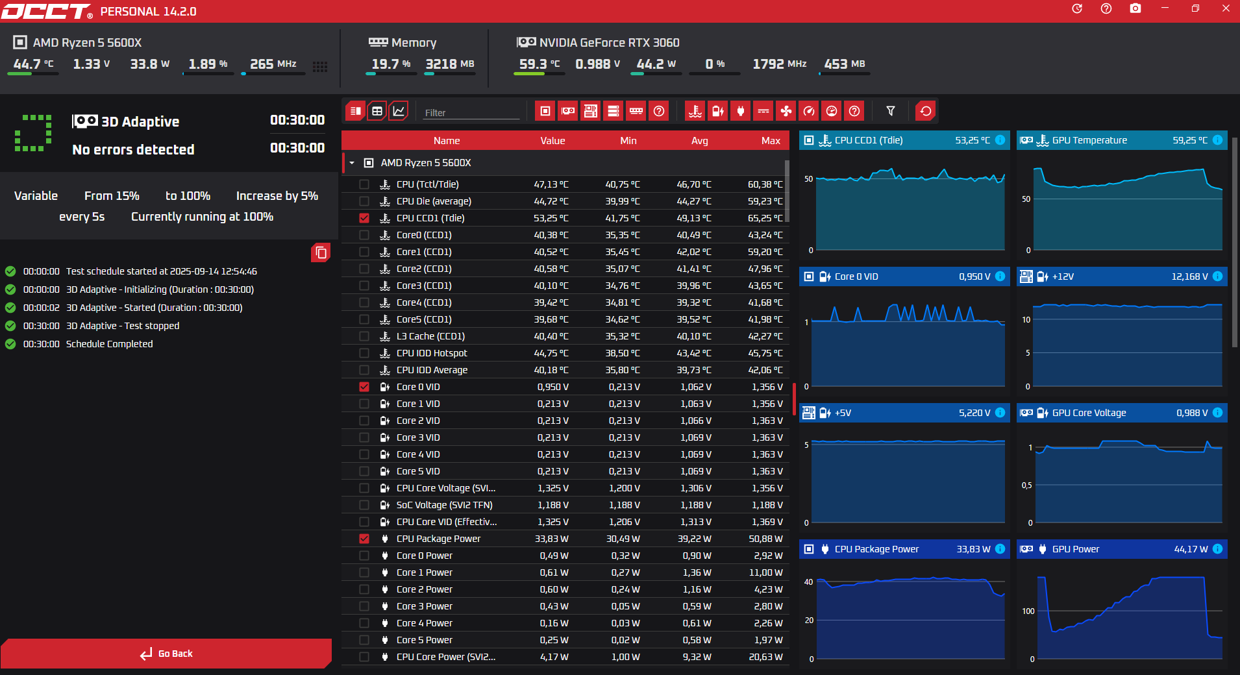Check the Core 3 Power checkbox
The width and height of the screenshot is (1240, 675).
[364, 606]
